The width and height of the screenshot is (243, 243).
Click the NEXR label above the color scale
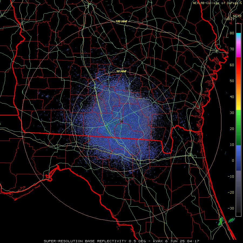[237, 16]
